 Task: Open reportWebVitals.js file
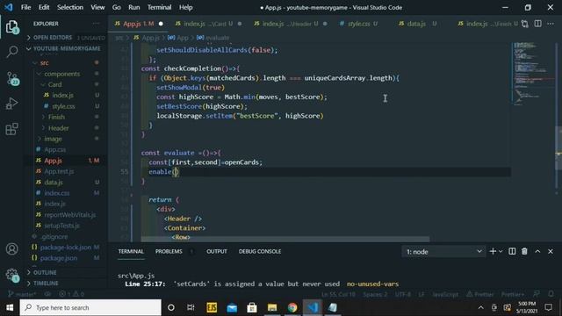point(70,214)
